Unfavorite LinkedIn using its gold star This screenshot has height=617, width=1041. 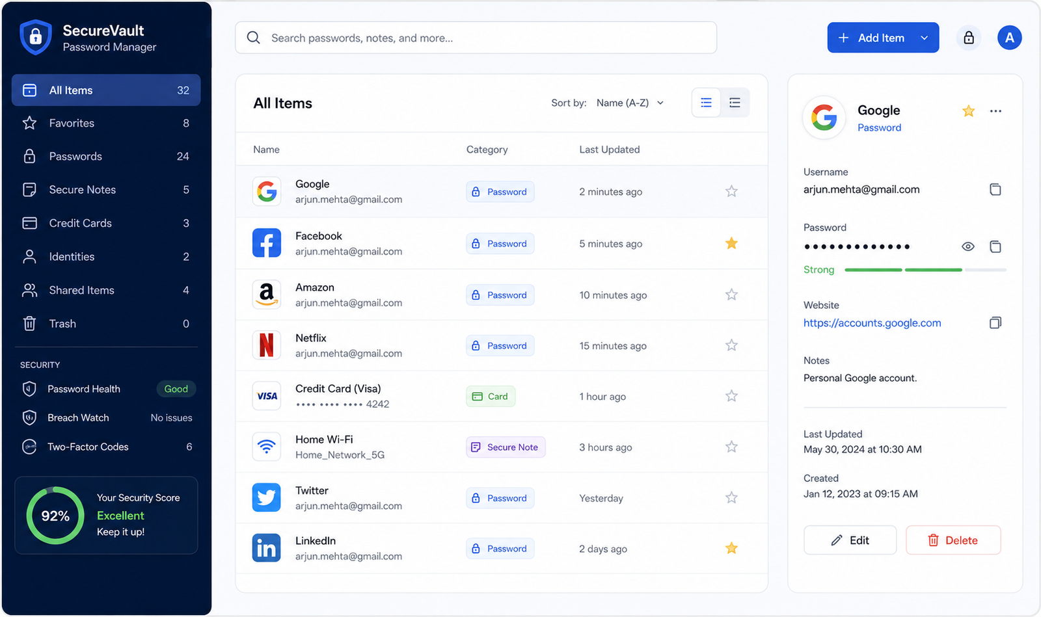click(731, 548)
